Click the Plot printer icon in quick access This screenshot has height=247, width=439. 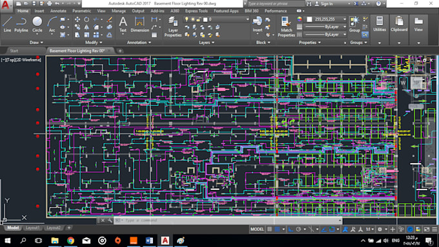(49, 4)
